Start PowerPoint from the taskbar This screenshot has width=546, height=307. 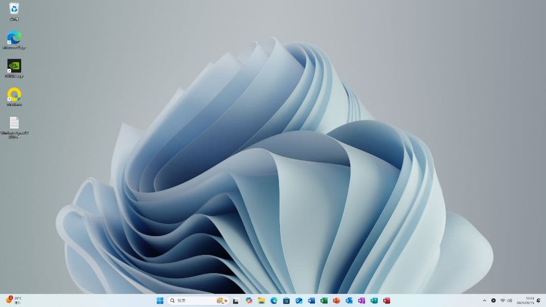coord(335,300)
